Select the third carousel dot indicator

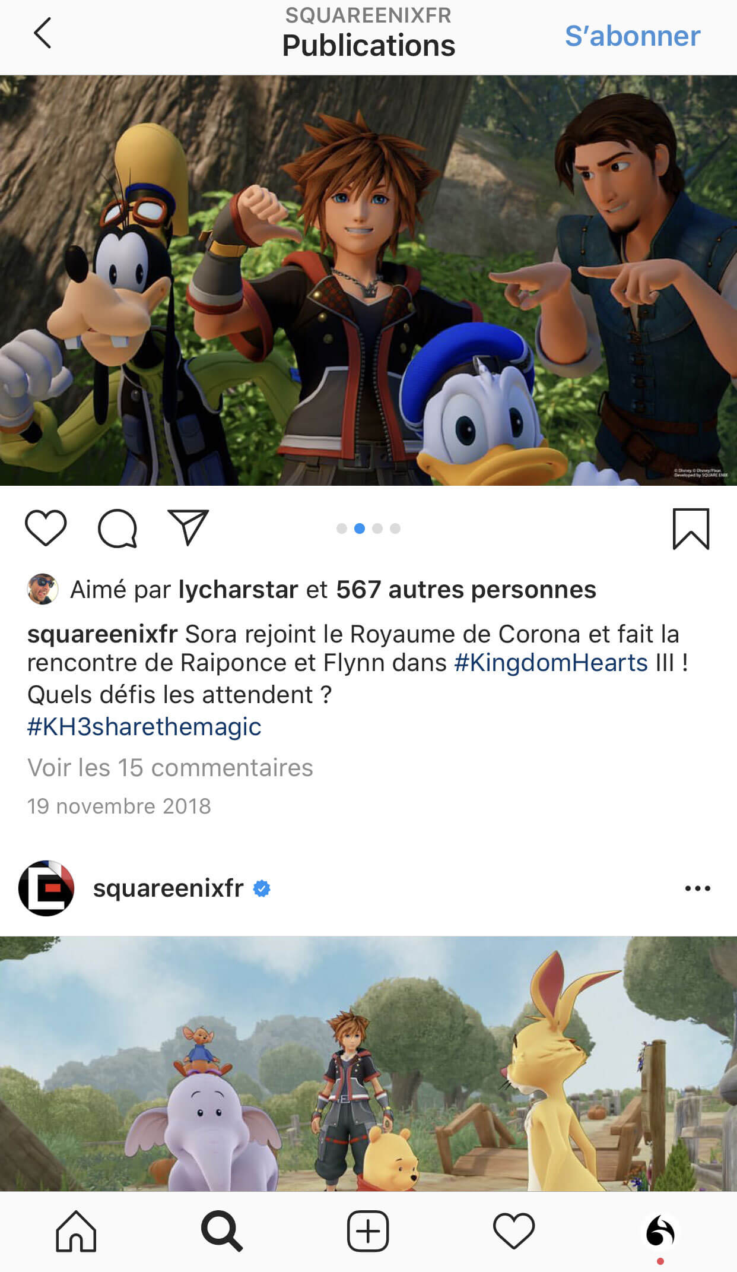(x=377, y=529)
